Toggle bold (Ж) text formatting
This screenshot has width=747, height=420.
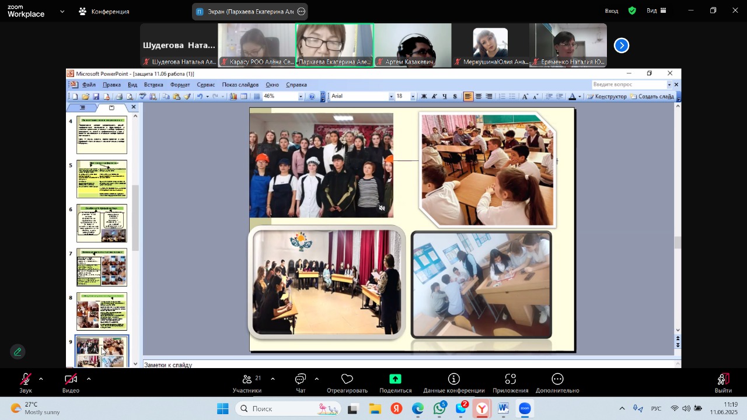(424, 97)
